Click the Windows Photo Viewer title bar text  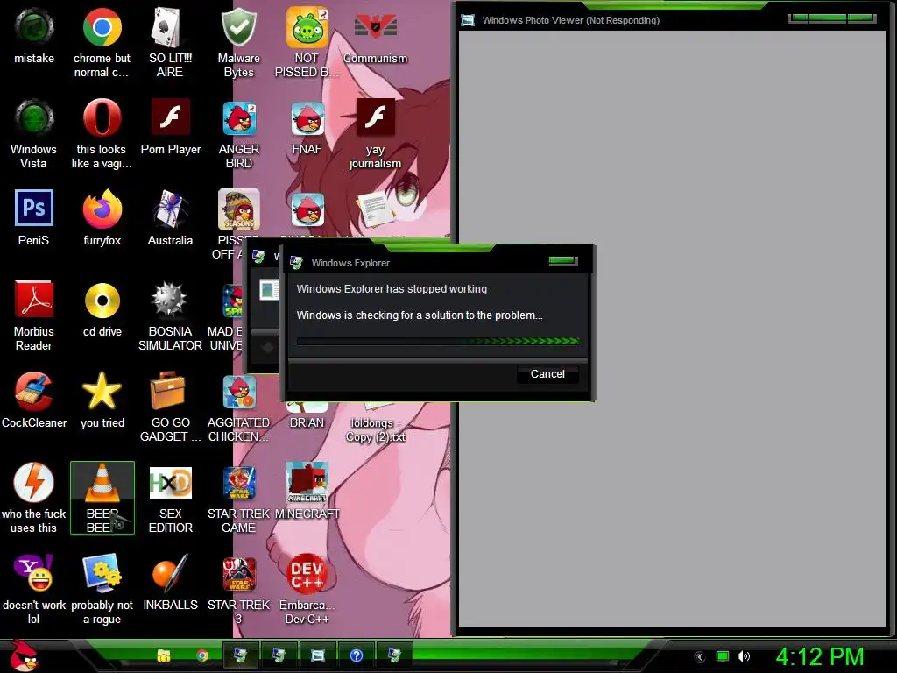[x=570, y=20]
